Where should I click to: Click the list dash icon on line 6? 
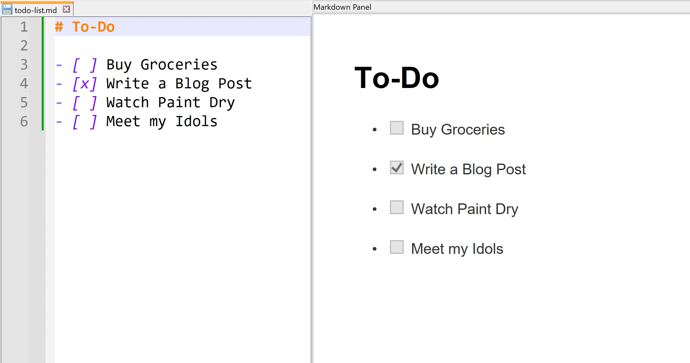[59, 121]
